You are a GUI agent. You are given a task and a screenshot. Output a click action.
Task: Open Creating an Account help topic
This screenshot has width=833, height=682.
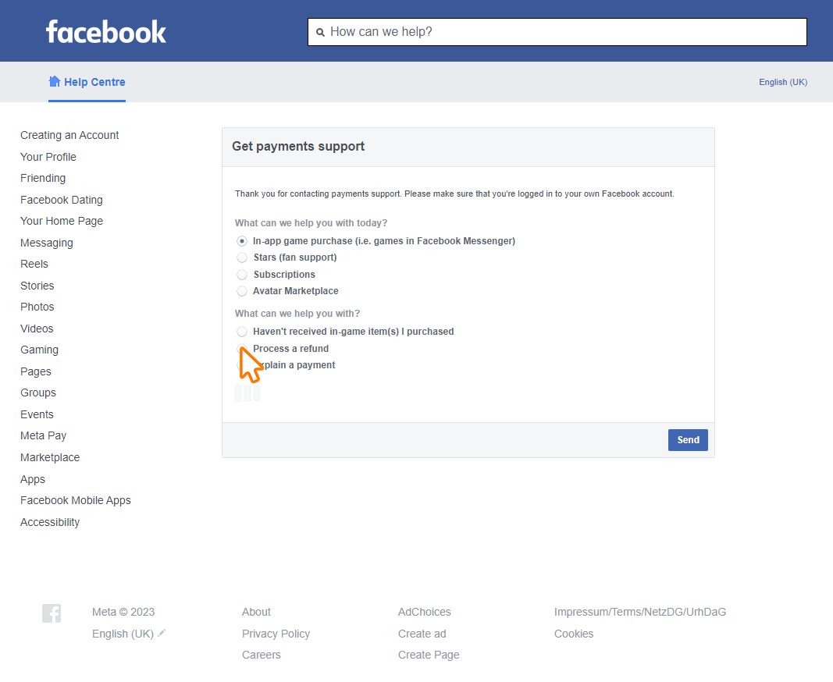[x=69, y=135]
